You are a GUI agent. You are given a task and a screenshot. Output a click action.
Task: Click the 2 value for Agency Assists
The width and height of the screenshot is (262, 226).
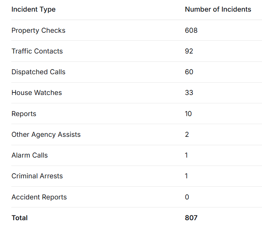pyautogui.click(x=187, y=135)
